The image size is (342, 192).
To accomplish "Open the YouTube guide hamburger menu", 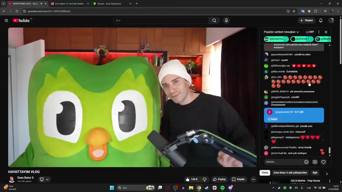I will click(6, 21).
